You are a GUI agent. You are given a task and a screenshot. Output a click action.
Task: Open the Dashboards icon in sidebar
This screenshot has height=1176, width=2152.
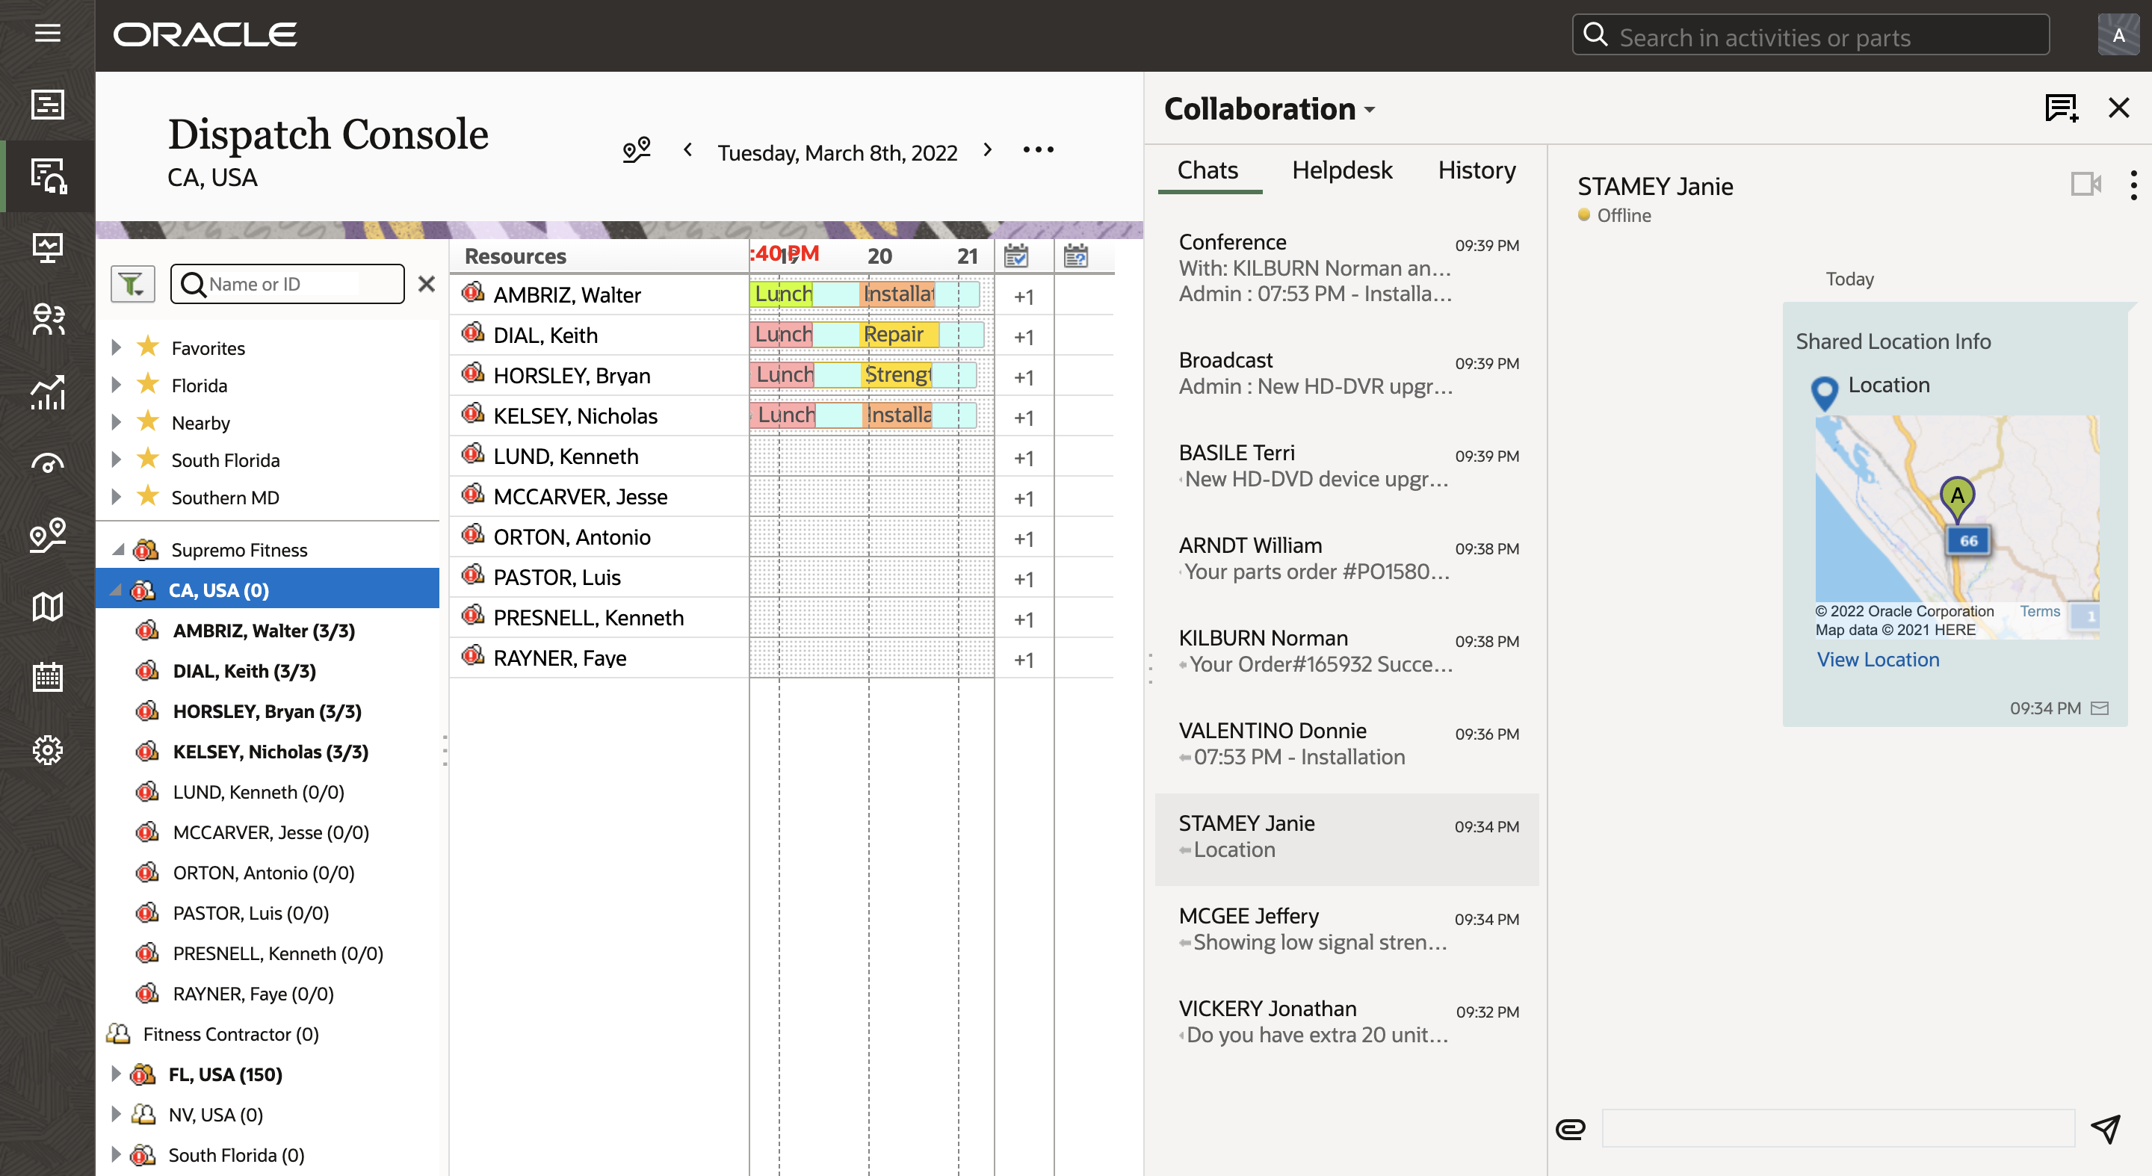coord(48,247)
